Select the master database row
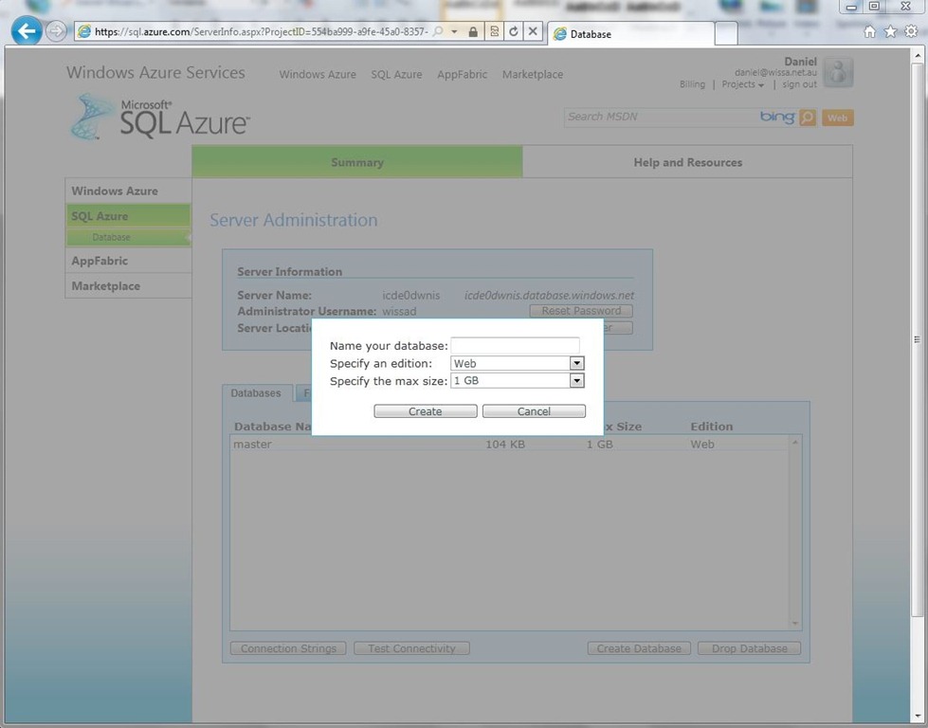Image resolution: width=928 pixels, height=728 pixels. click(510, 445)
